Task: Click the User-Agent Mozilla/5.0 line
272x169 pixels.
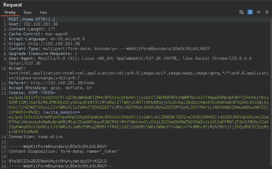Action: [x=130, y=58]
